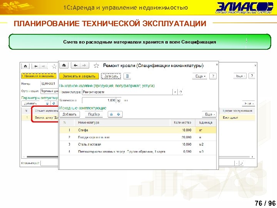Screen dimensions: 277x208
Task: Open calculator beside the Количество field
Action: tap(119, 101)
